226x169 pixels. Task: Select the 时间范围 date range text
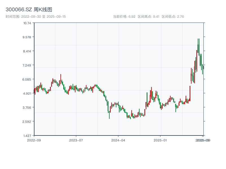click(36, 17)
